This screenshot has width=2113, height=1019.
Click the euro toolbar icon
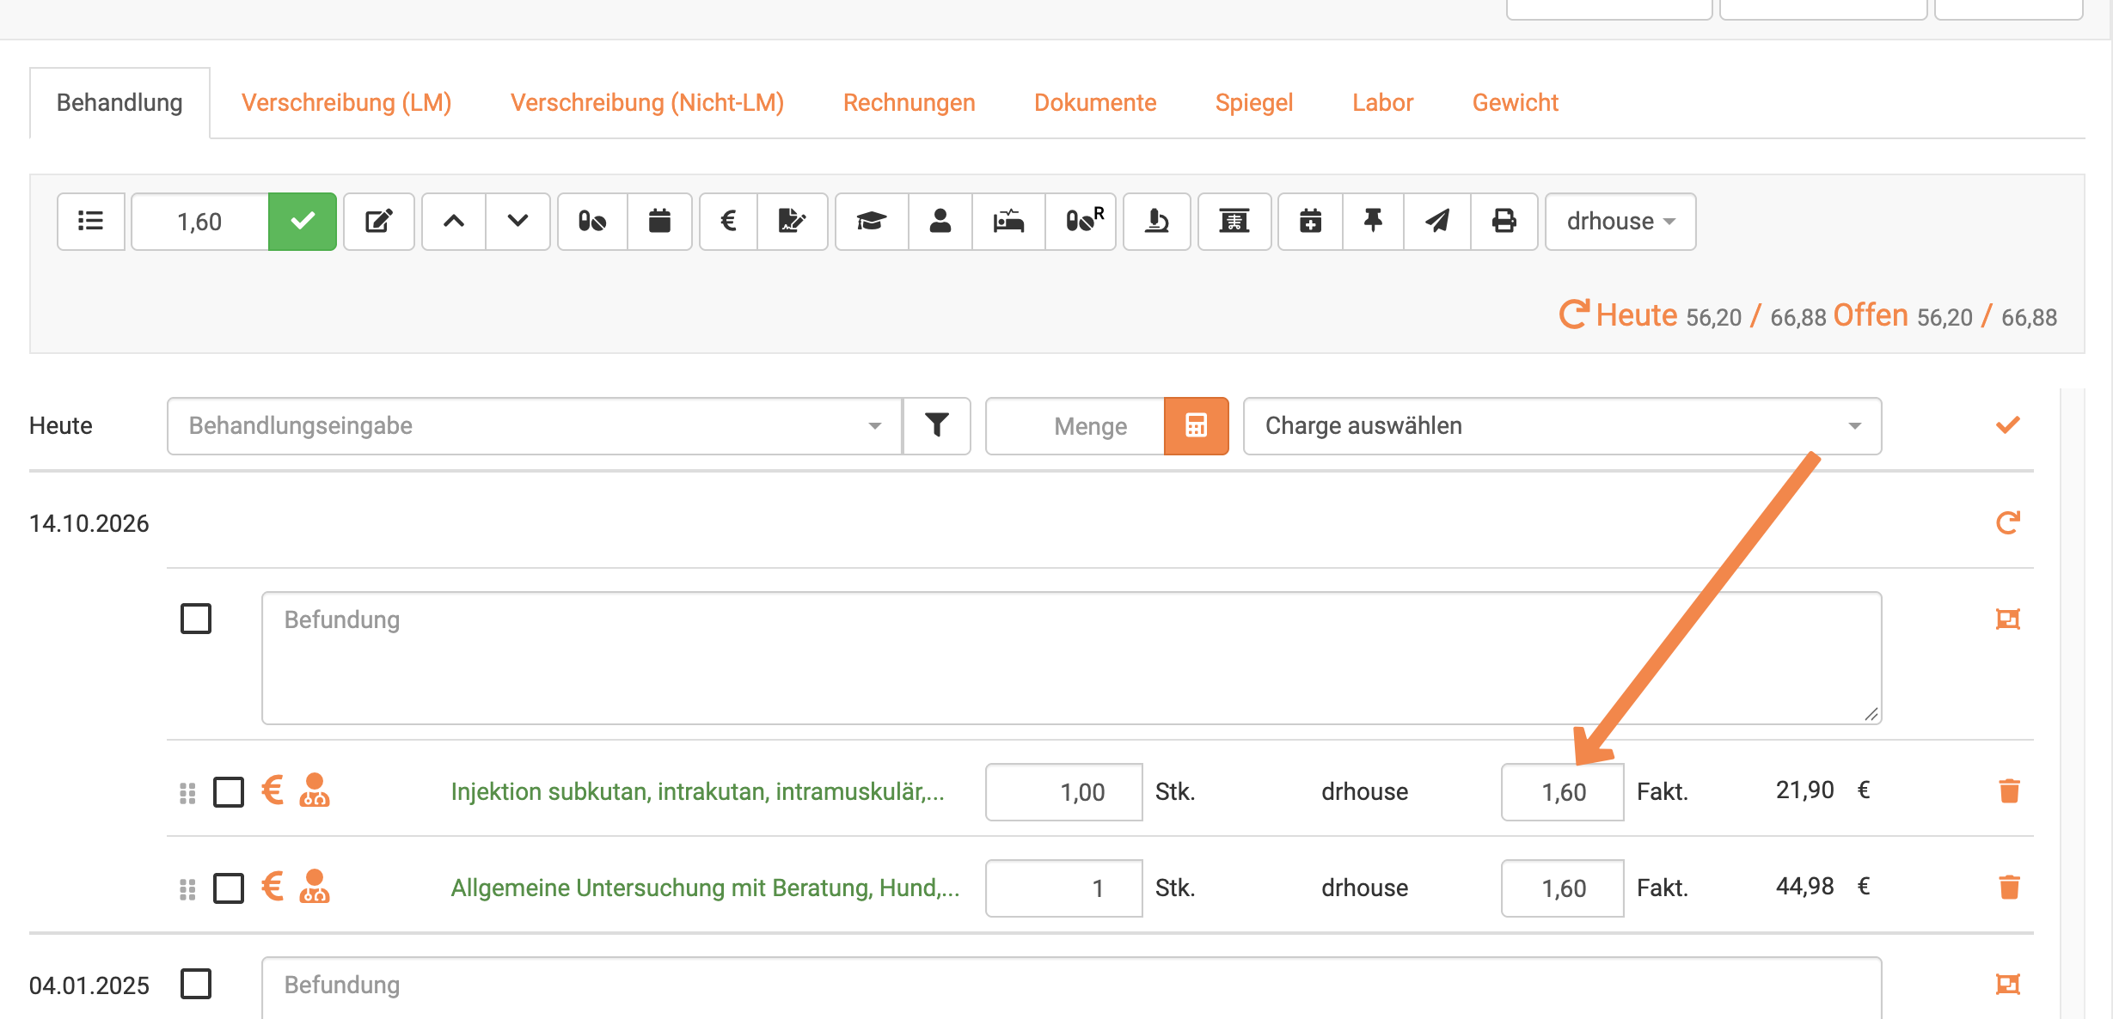[728, 222]
